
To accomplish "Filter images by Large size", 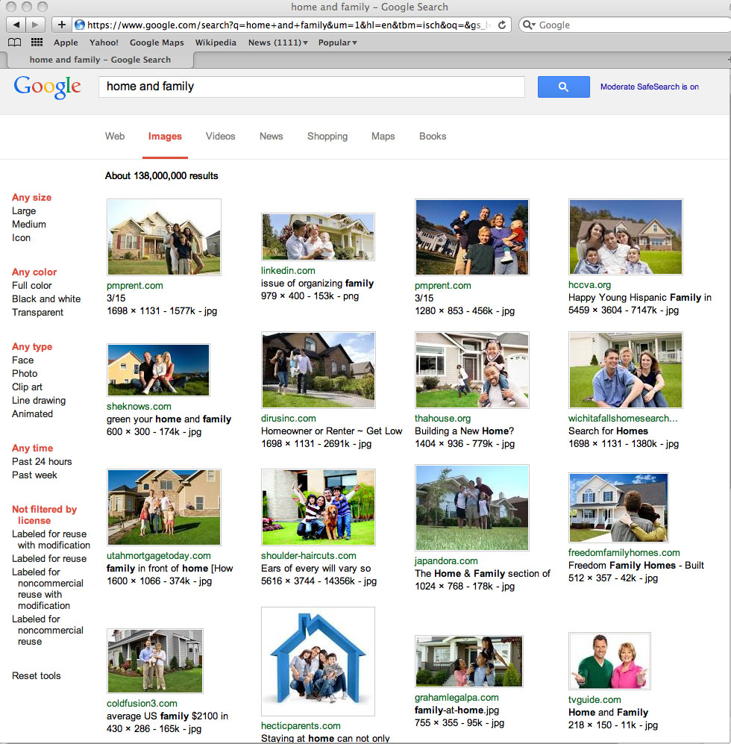I will 24,210.
